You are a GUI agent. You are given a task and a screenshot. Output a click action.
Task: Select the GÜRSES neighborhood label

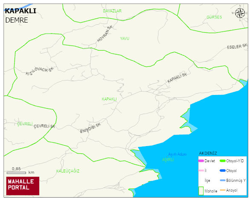214,17
